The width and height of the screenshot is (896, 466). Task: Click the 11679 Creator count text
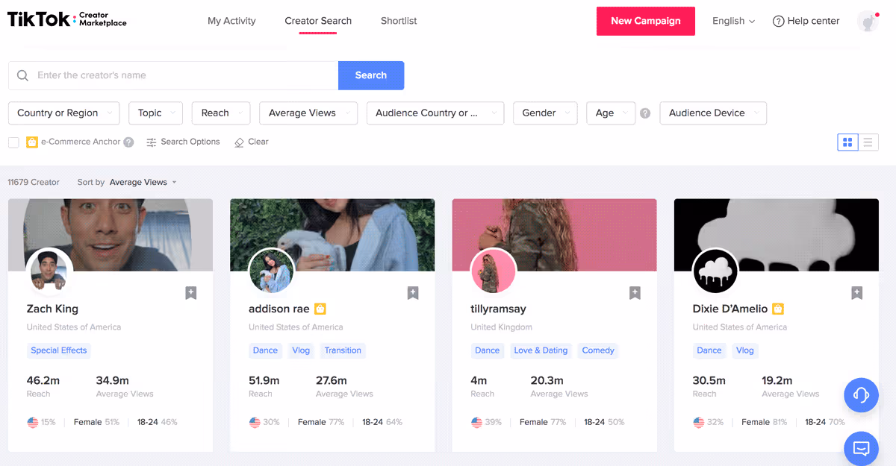pos(34,182)
